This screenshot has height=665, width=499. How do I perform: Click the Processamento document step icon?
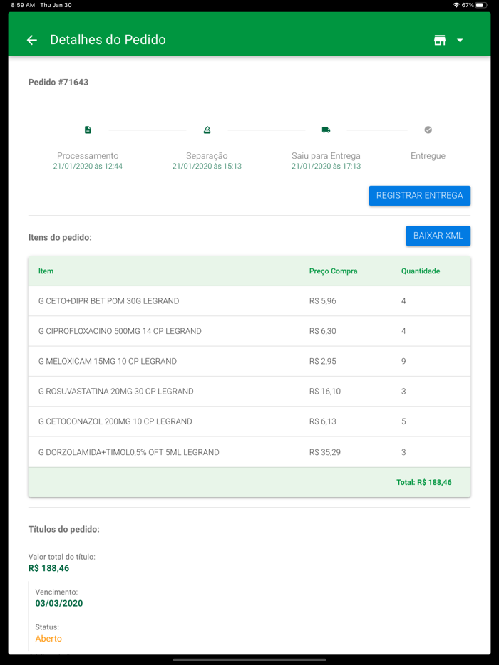pos(88,130)
